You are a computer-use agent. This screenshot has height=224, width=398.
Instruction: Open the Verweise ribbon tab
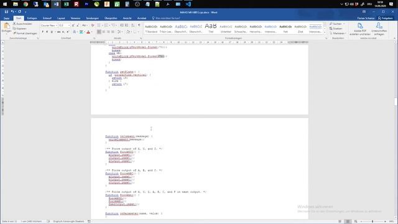(75, 18)
